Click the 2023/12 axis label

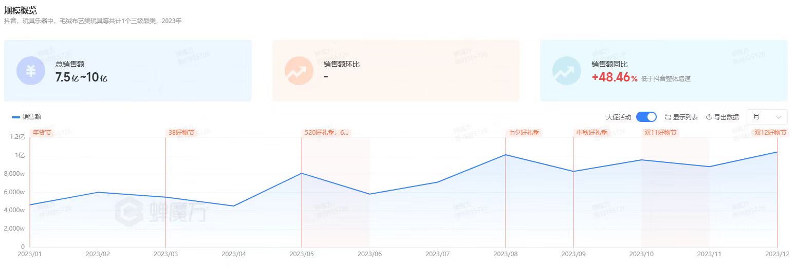coord(777,254)
